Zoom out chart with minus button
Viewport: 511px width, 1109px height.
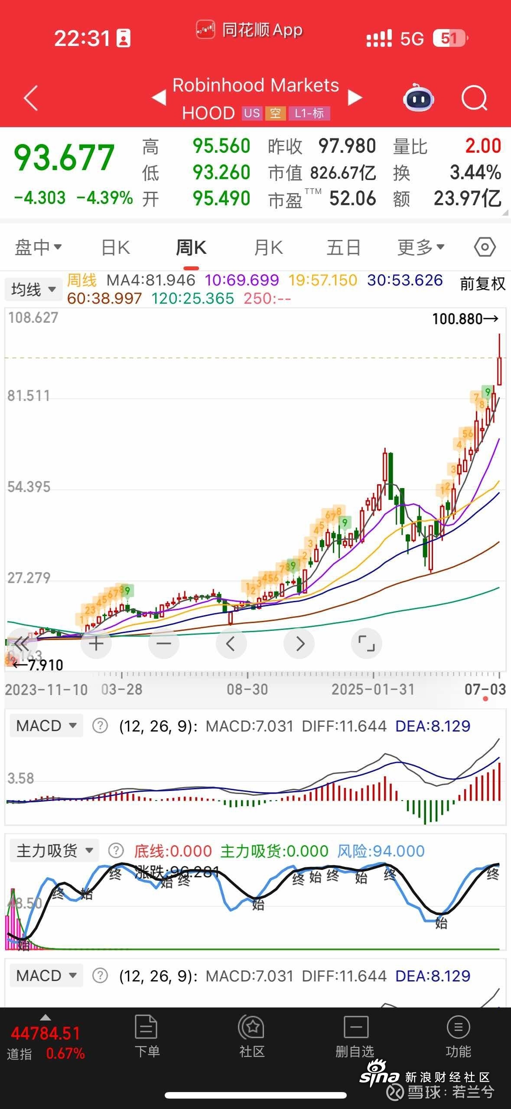[x=164, y=643]
